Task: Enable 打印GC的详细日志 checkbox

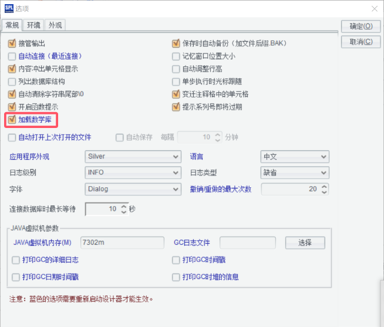Action: [16, 260]
